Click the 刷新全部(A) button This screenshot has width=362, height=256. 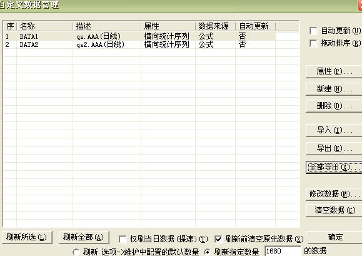(x=84, y=237)
